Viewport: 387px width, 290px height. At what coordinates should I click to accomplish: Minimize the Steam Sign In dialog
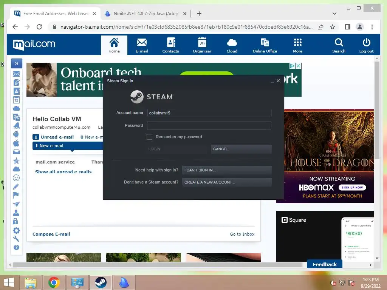click(272, 81)
